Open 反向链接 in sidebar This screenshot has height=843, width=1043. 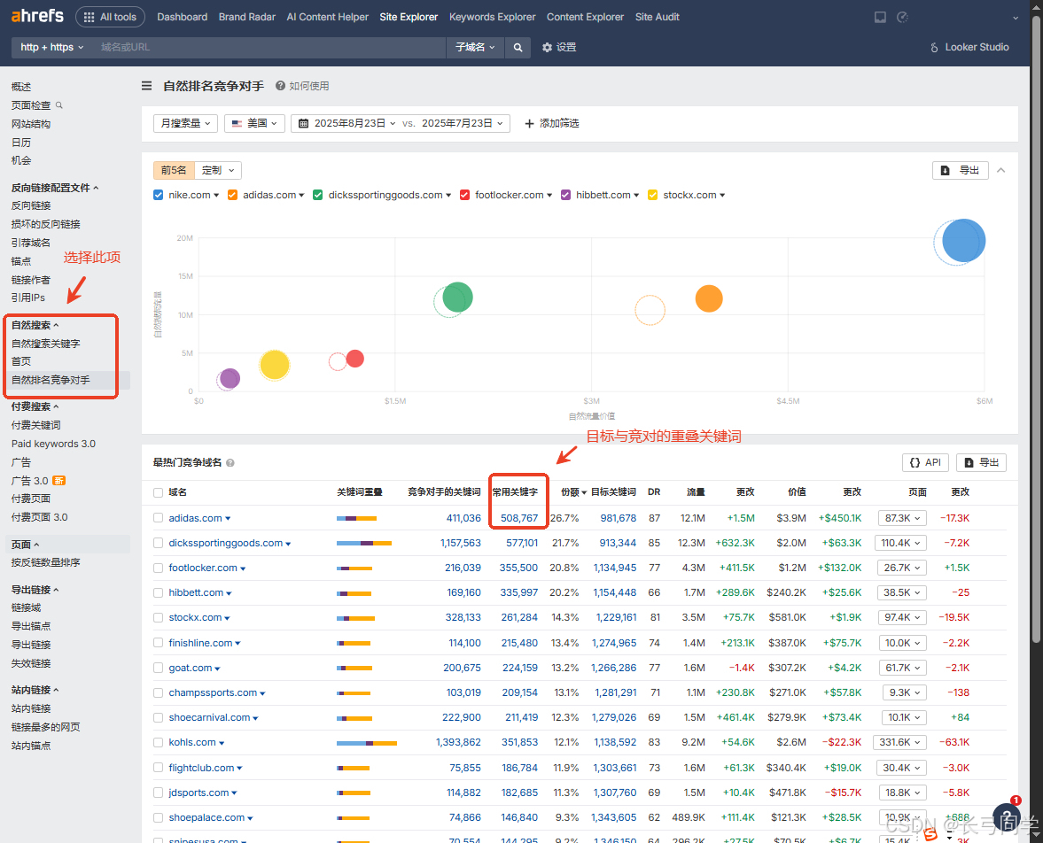31,205
